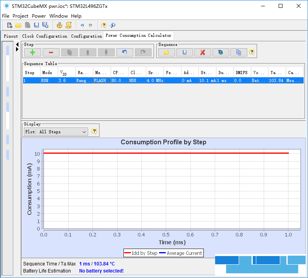The height and width of the screenshot is (278, 308).
Task: Click the monitor icon in the Sequence panel
Action: pyautogui.click(x=221, y=52)
